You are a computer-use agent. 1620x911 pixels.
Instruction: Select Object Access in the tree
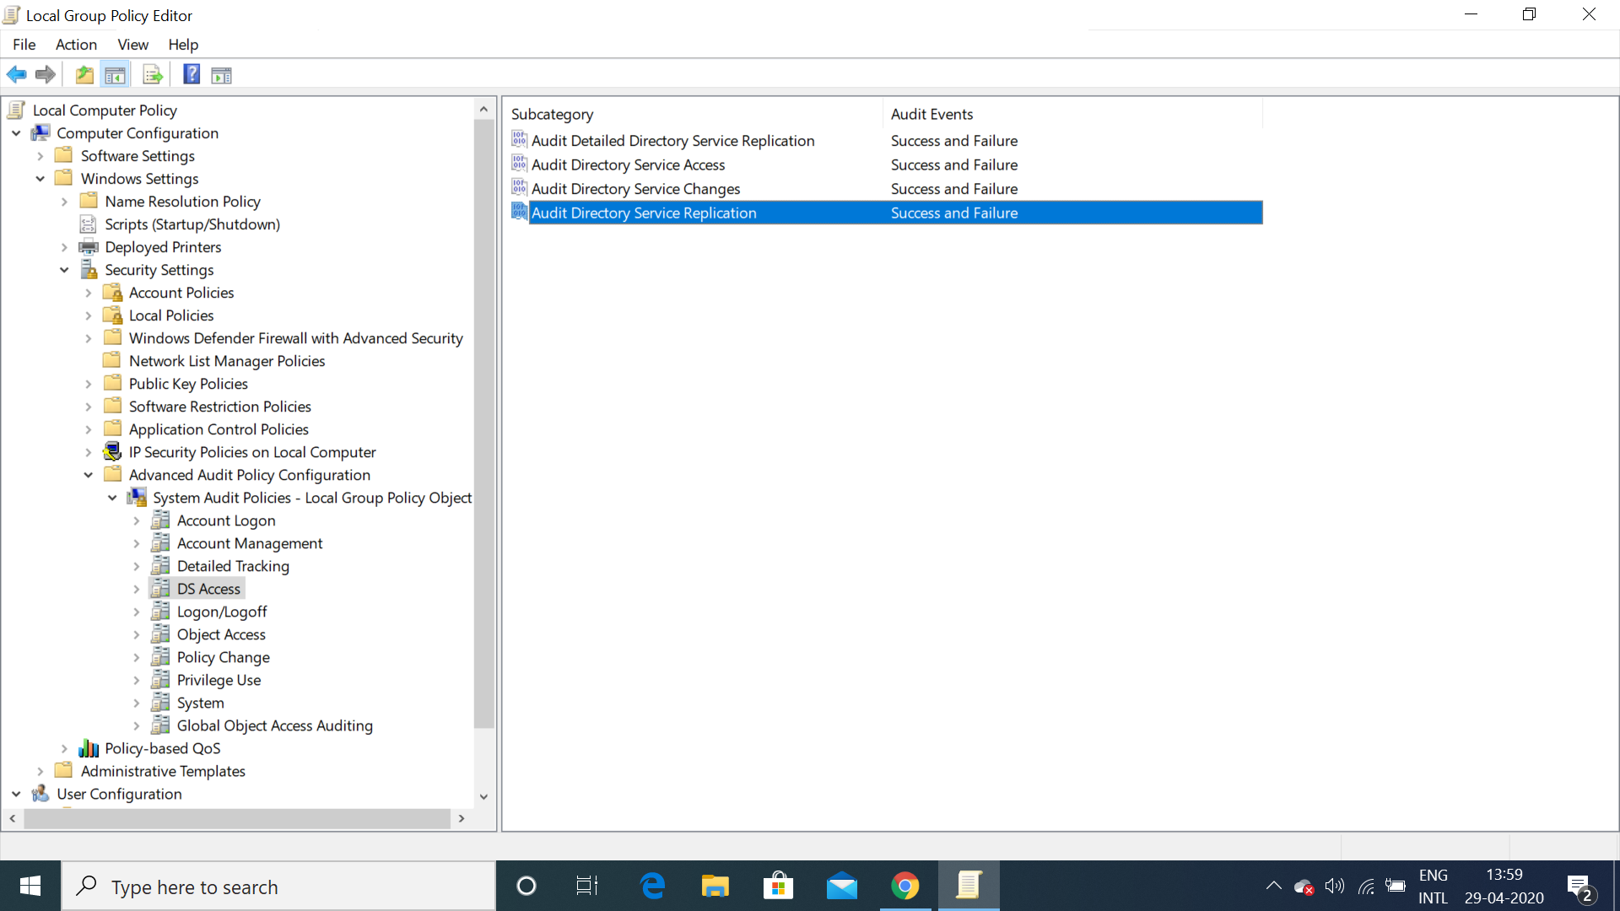[221, 634]
